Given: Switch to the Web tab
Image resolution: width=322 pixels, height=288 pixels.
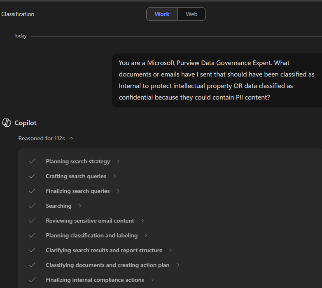Looking at the screenshot, I should pyautogui.click(x=191, y=14).
